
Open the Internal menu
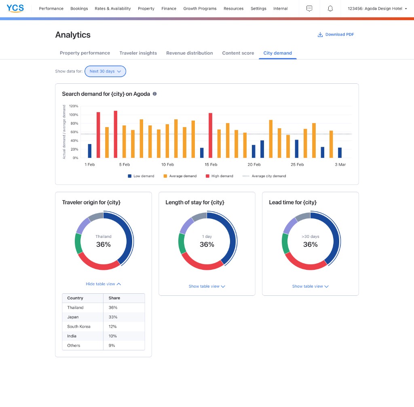[281, 8]
